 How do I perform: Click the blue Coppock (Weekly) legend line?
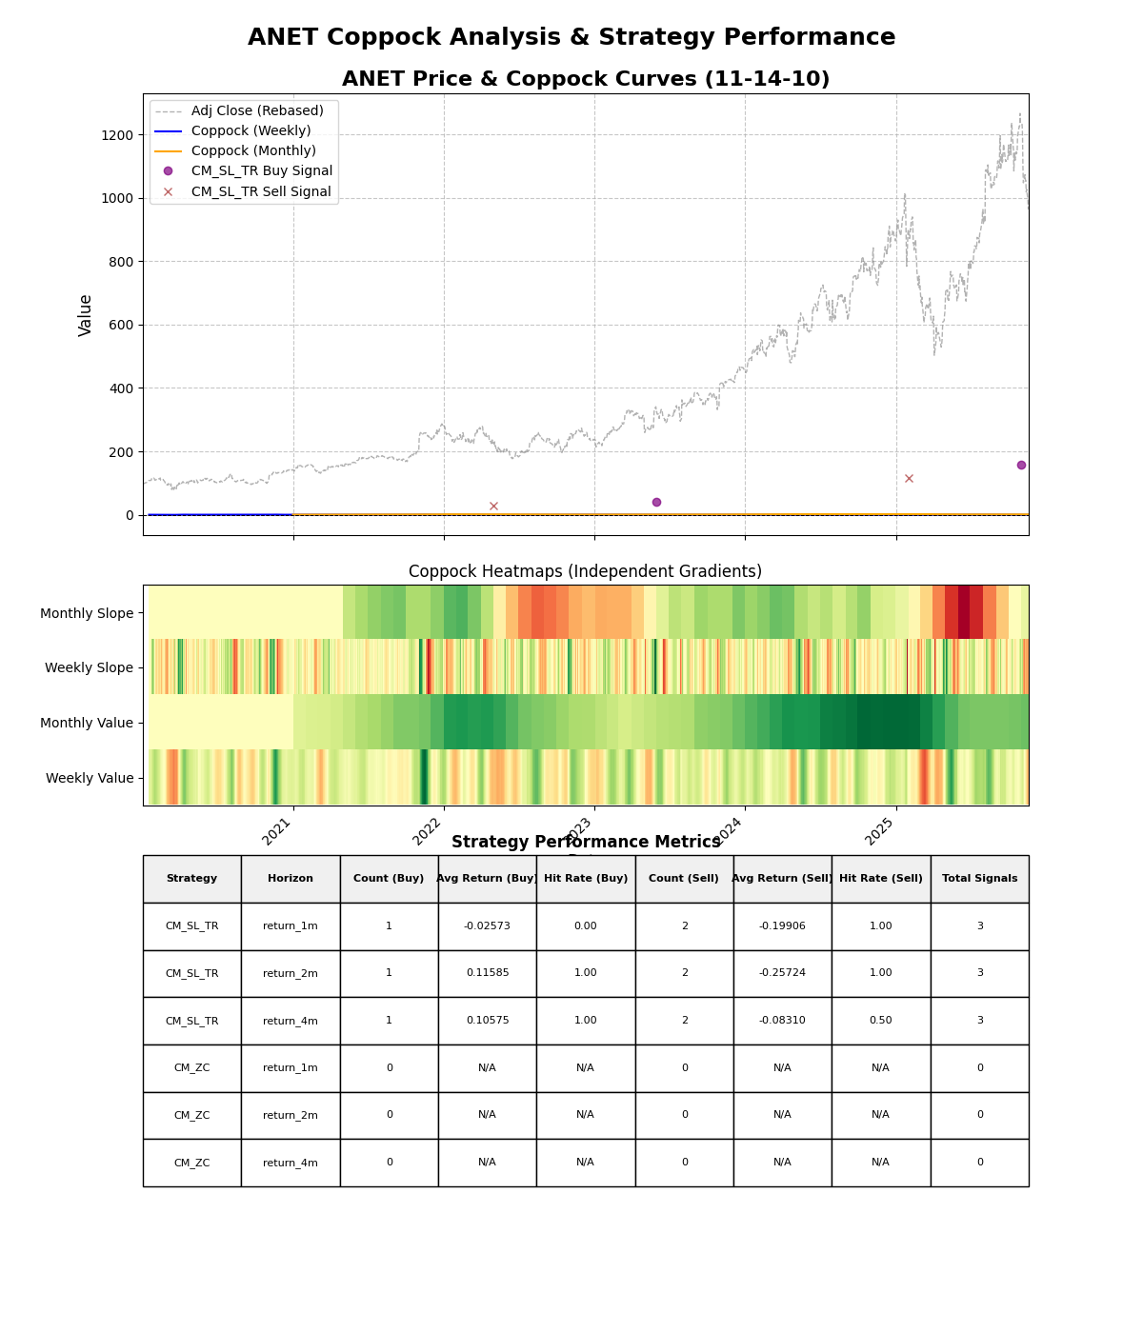(x=169, y=131)
